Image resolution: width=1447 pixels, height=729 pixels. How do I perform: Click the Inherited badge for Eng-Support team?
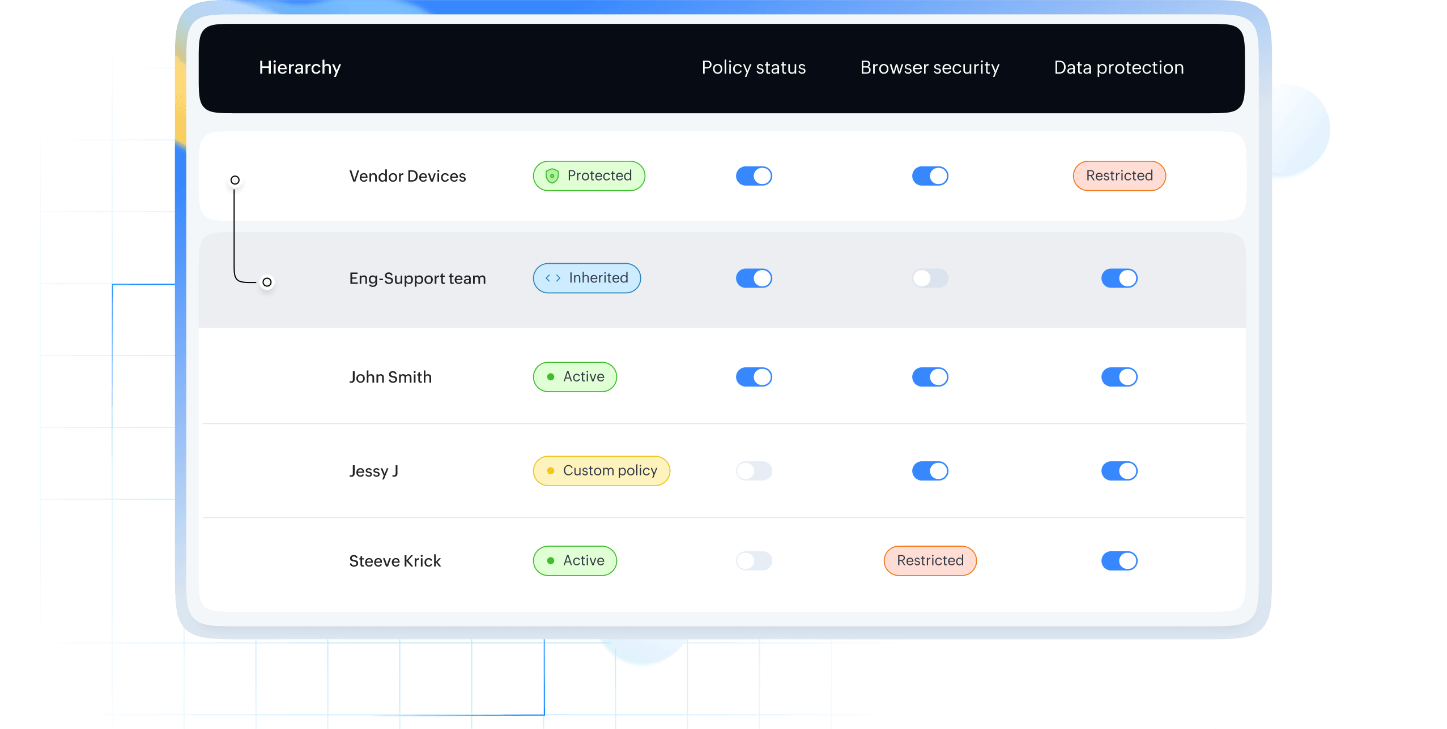(x=586, y=278)
